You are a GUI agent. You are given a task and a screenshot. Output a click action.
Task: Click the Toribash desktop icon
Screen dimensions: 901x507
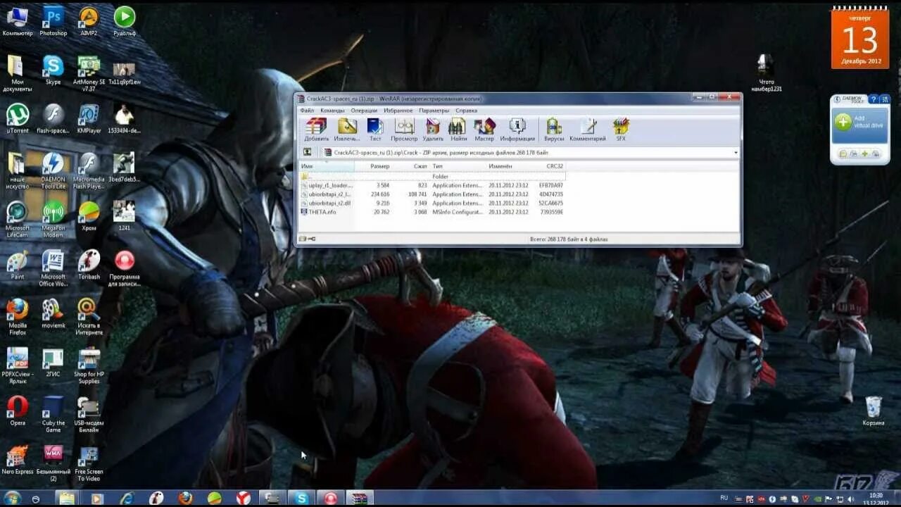pos(89,265)
